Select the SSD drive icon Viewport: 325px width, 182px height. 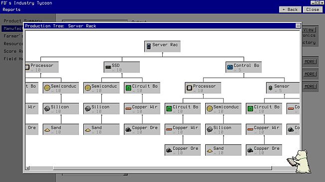108,67
